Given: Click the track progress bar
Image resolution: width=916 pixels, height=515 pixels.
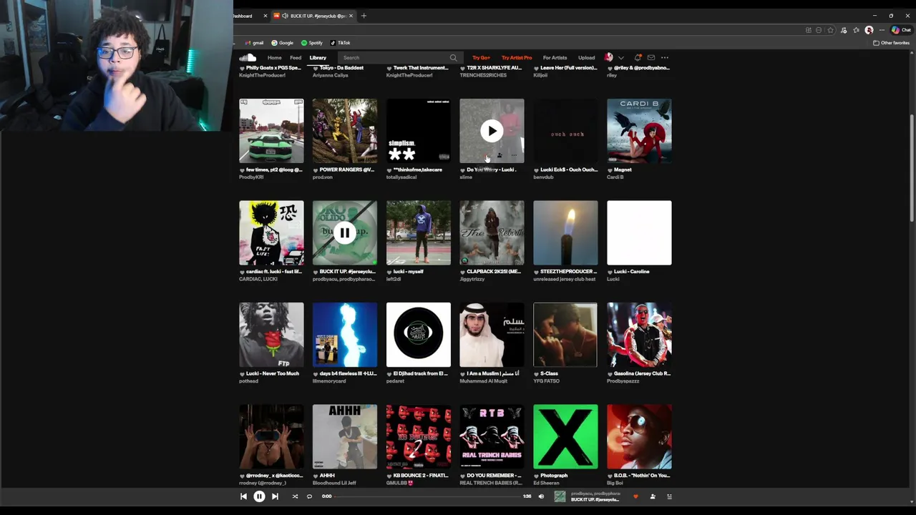Looking at the screenshot, I should [428, 496].
